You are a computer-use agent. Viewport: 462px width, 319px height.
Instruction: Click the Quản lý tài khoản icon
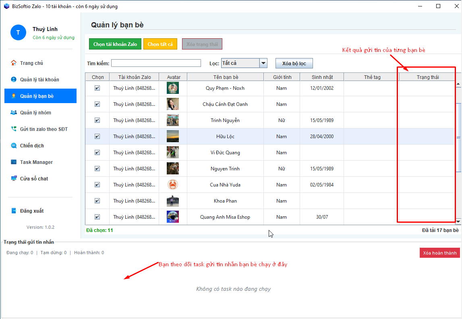click(14, 79)
